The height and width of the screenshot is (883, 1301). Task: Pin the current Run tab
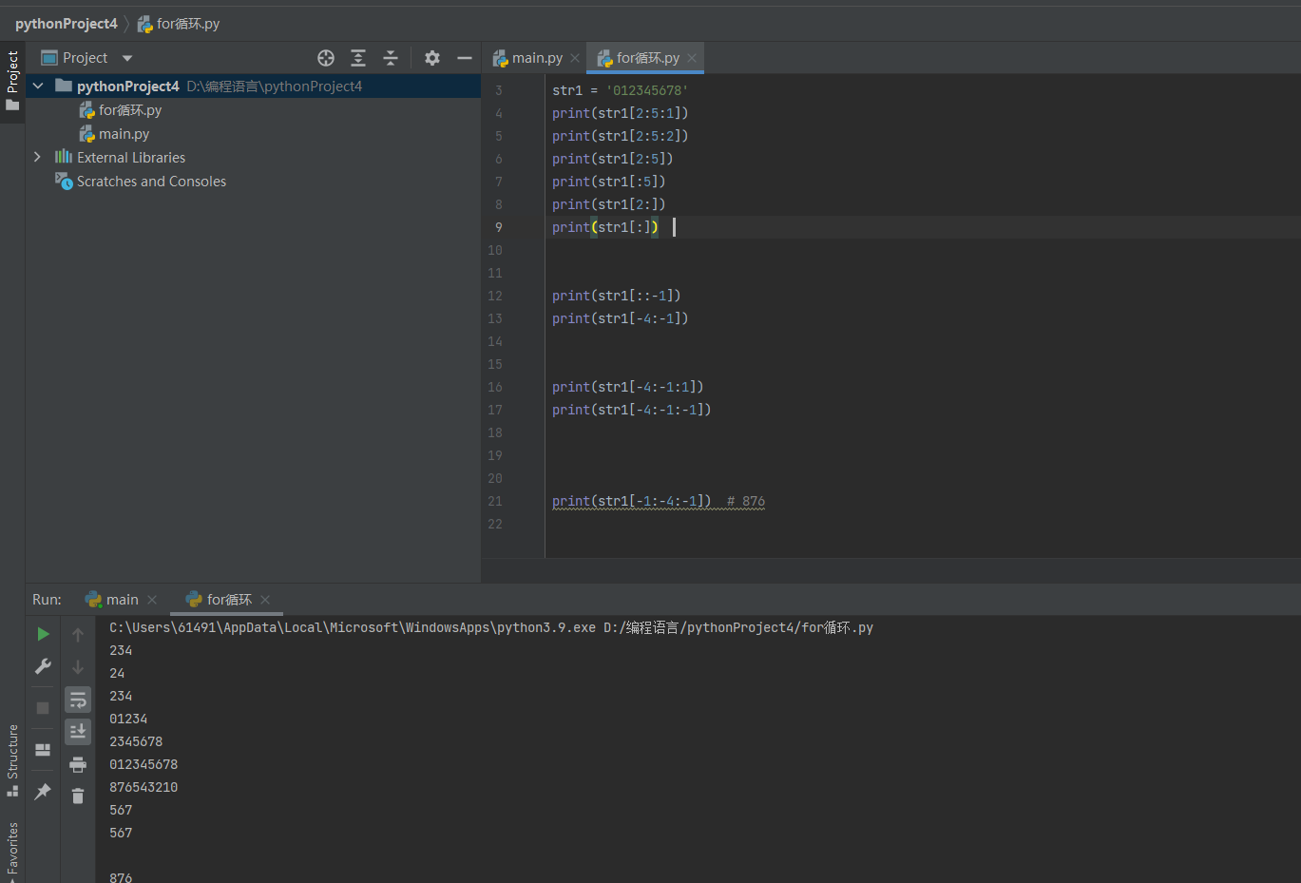43,792
